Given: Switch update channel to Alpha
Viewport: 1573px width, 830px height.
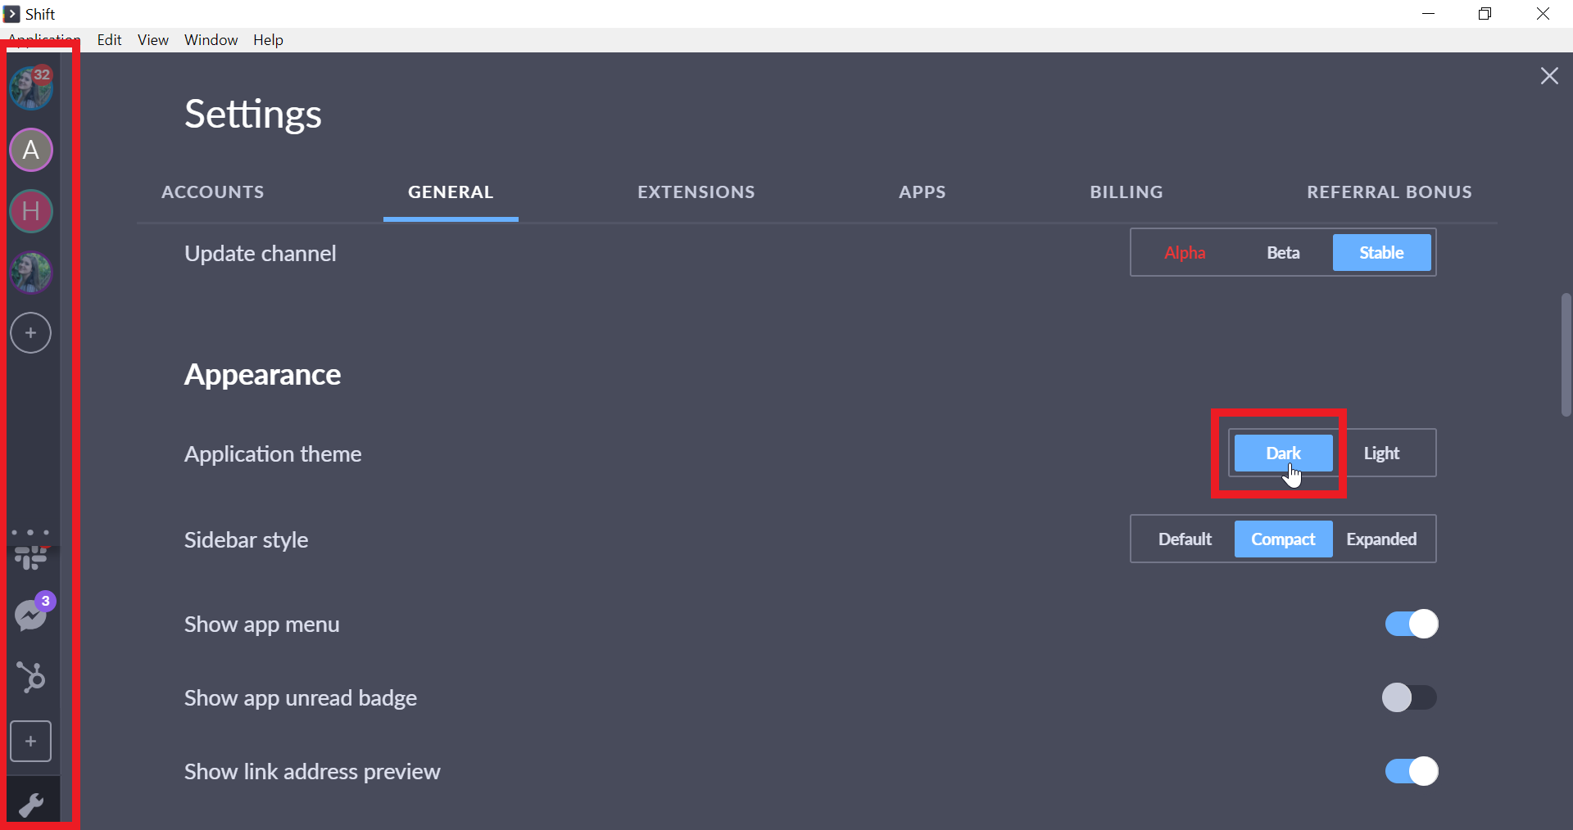Looking at the screenshot, I should pos(1185,252).
